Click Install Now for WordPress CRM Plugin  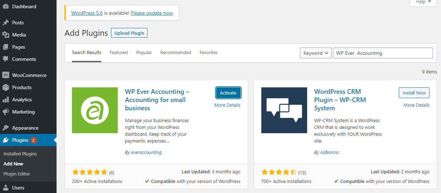coord(414,93)
